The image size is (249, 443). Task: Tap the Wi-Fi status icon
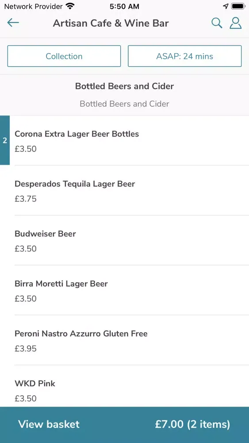point(69,6)
